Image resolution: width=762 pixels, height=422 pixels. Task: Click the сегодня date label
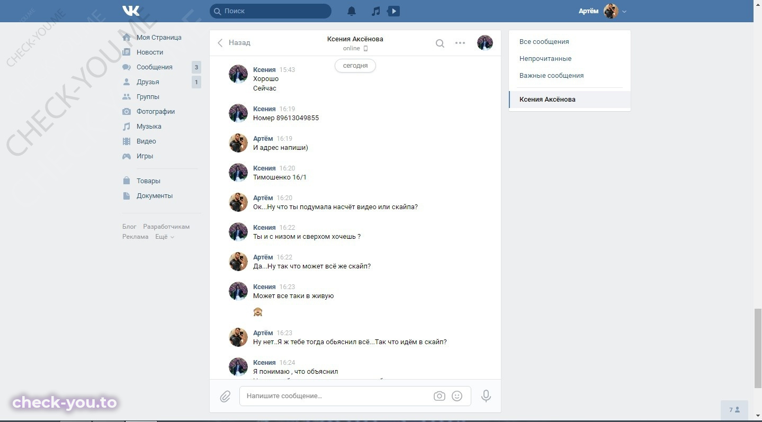pos(355,66)
